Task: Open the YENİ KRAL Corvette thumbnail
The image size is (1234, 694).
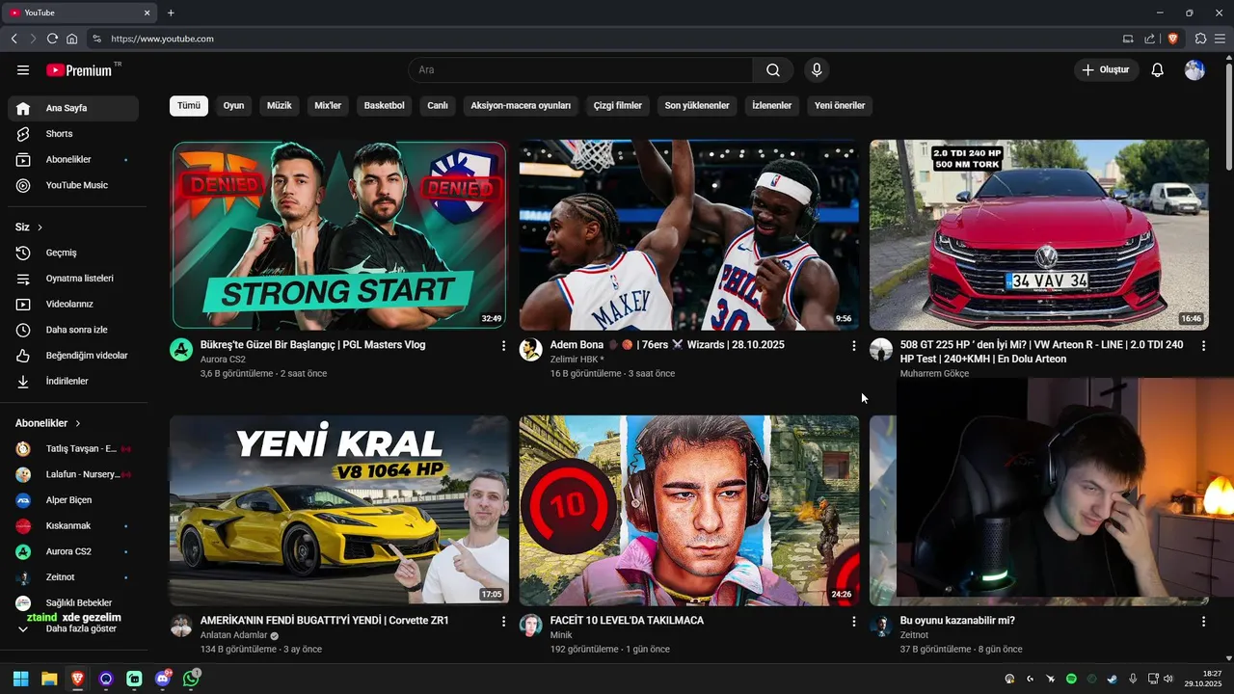Action: point(339,510)
